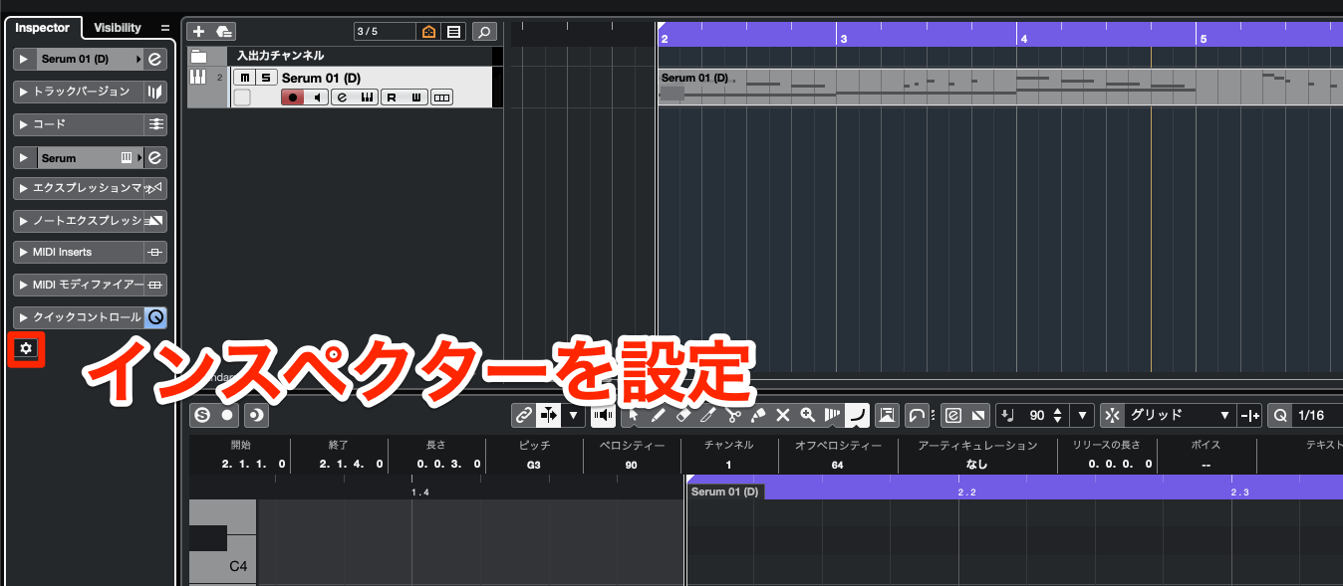Select the Zoom magnifier tool in editor
Screen dimensions: 1343x586
808,415
